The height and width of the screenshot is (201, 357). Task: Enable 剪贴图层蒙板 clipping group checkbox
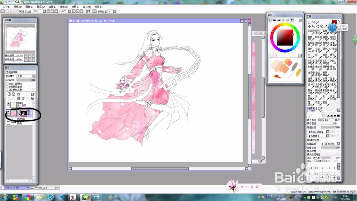[x=7, y=87]
